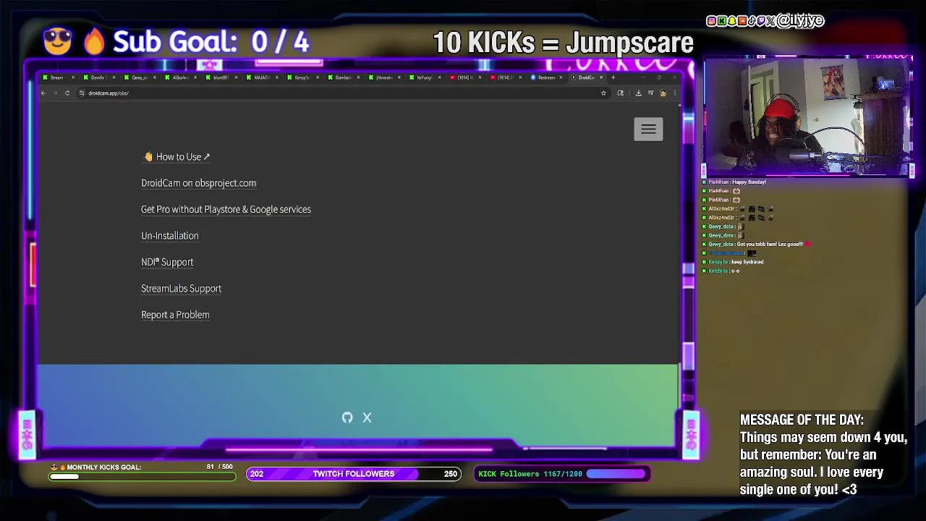
Task: Open the Report a Problem link
Action: click(x=175, y=315)
